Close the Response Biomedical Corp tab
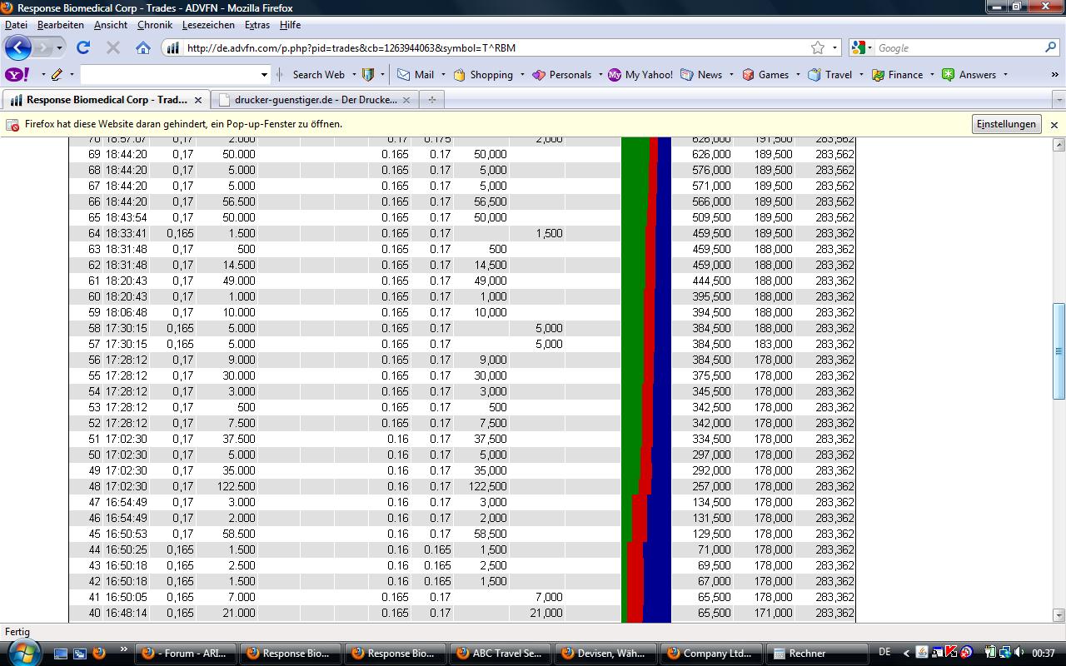Viewport: 1066px width, 666px height. click(198, 100)
